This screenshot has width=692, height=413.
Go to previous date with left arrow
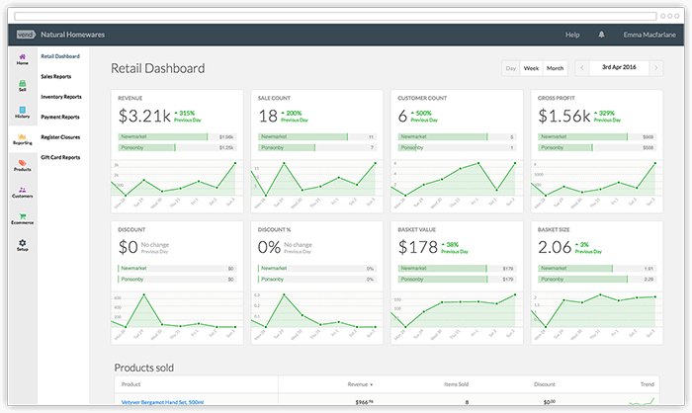(x=582, y=68)
